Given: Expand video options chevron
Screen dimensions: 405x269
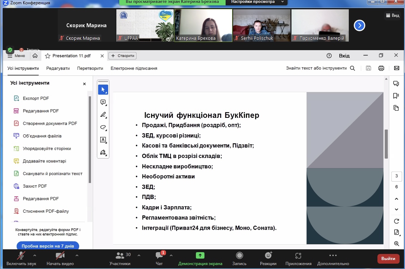Looking at the screenshot, I should pyautogui.click(x=77, y=255).
